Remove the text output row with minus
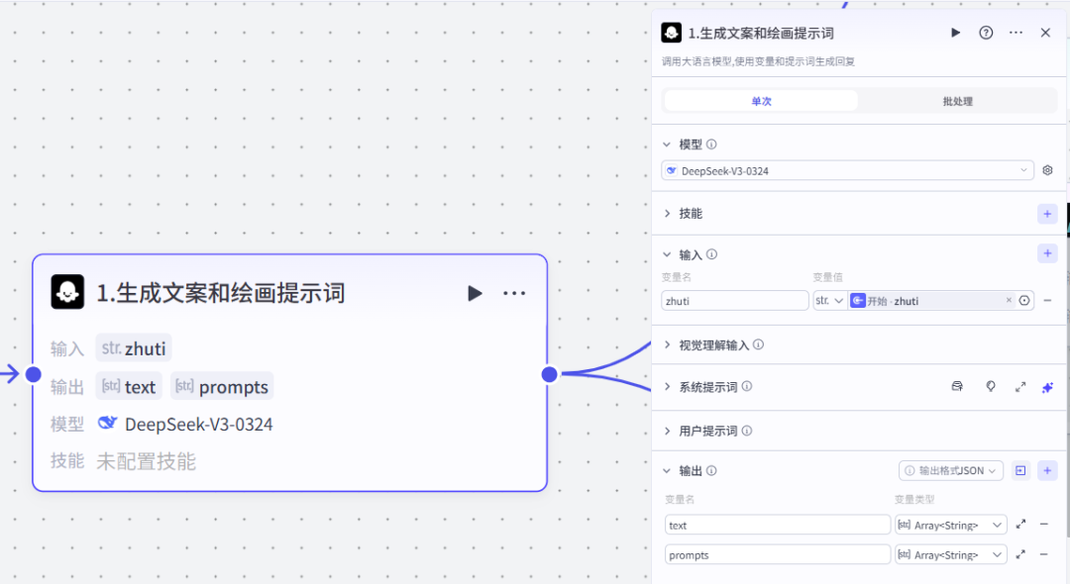 pyautogui.click(x=1044, y=524)
